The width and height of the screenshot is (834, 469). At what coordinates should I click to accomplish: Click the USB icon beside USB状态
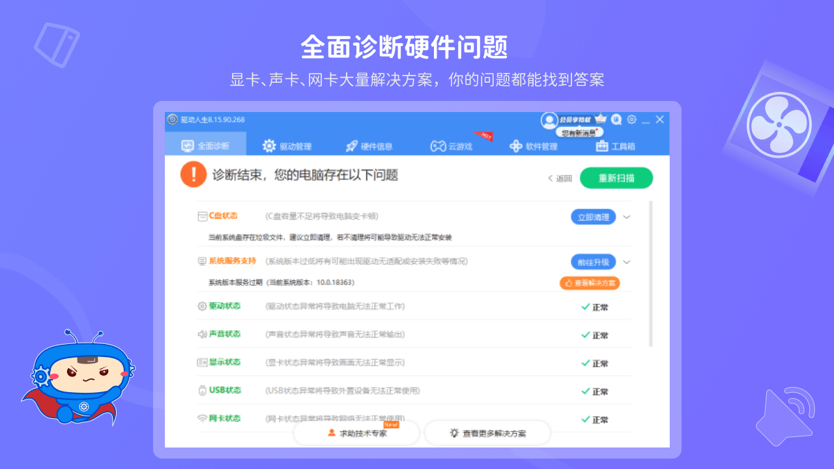coord(202,391)
